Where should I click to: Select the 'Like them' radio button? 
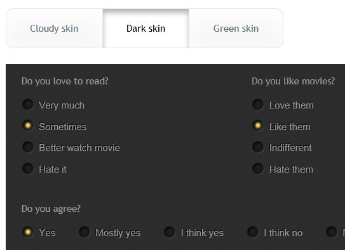[x=258, y=126]
